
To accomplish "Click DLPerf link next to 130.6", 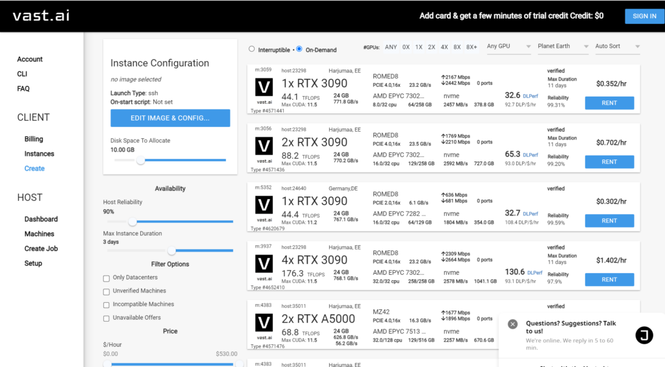I will [x=535, y=272].
